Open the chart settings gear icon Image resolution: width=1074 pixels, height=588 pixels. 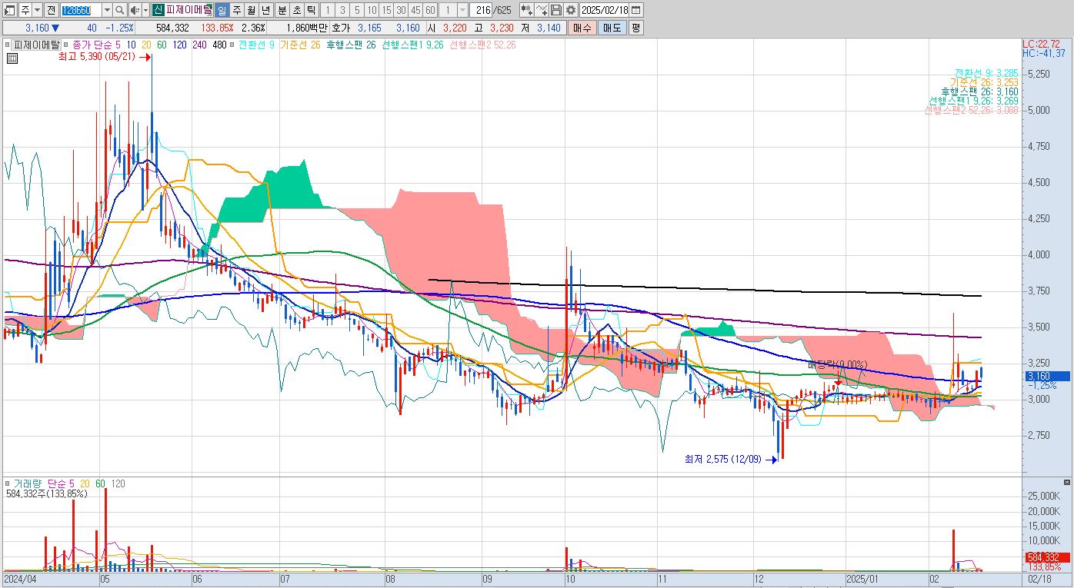point(571,10)
